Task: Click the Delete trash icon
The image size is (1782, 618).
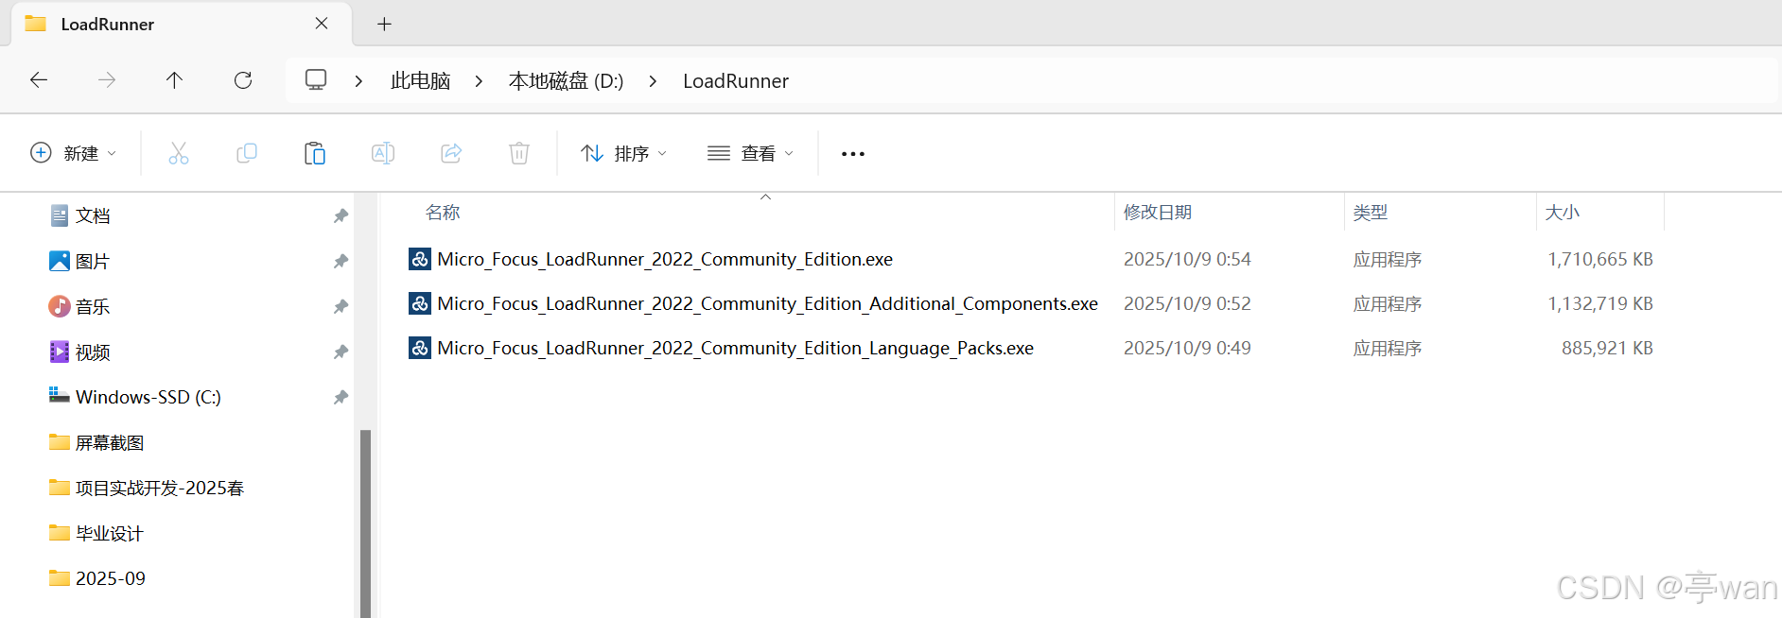Action: click(x=519, y=153)
